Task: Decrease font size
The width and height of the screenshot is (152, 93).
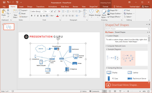Action: (55, 11)
